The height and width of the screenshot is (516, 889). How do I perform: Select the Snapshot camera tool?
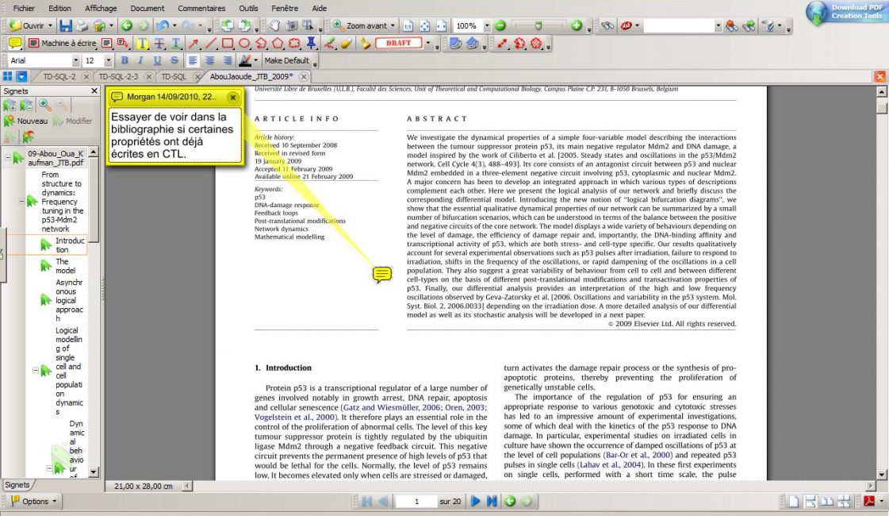(x=291, y=25)
